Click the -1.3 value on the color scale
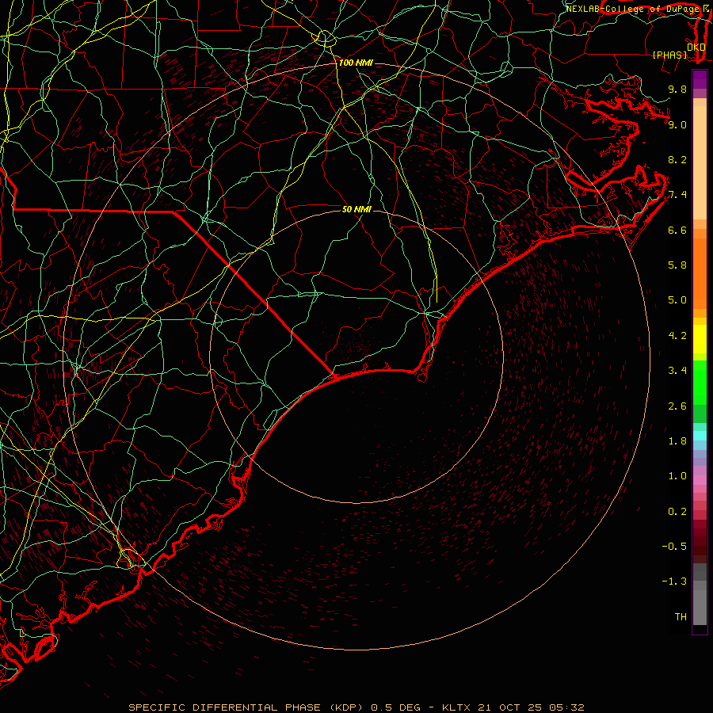The image size is (713, 713). coord(674,581)
